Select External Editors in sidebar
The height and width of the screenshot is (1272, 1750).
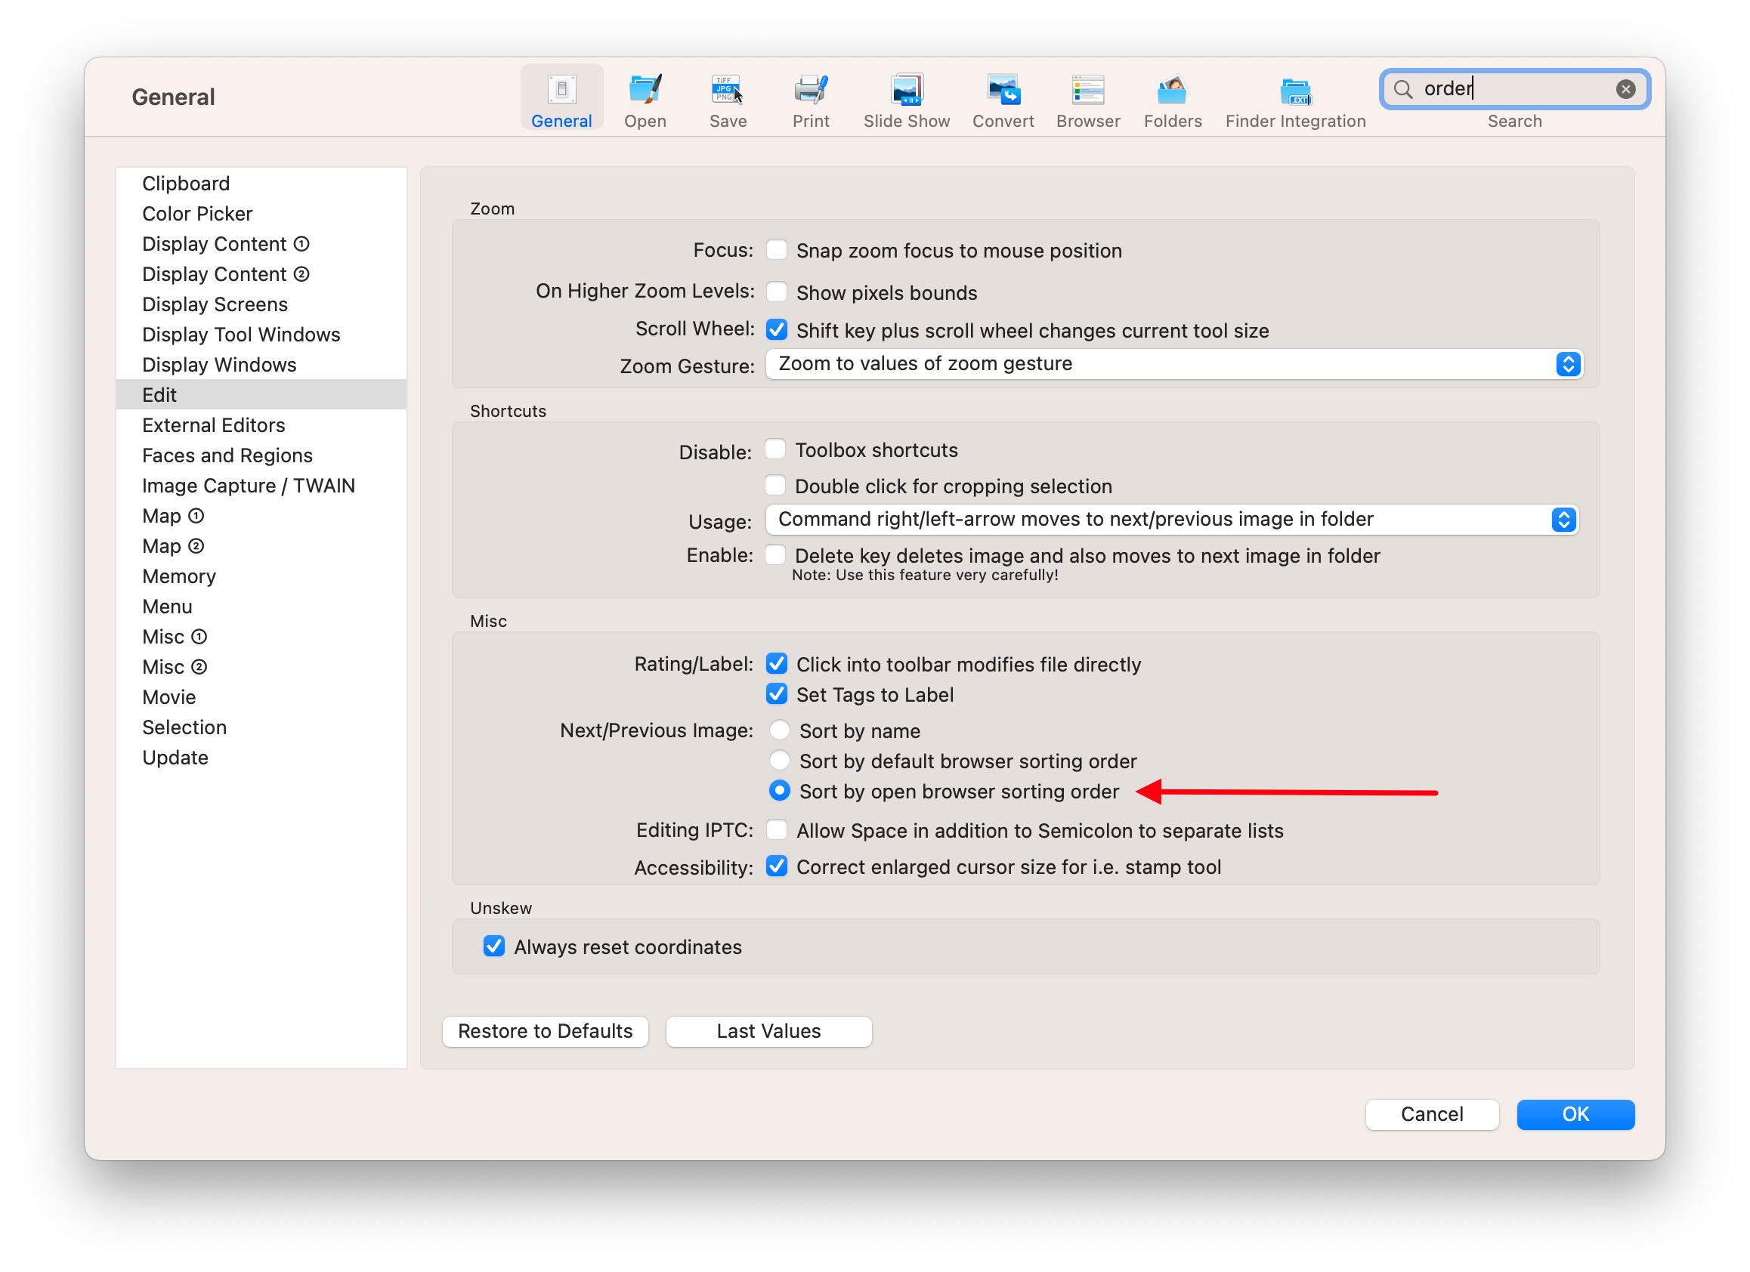pyautogui.click(x=261, y=425)
